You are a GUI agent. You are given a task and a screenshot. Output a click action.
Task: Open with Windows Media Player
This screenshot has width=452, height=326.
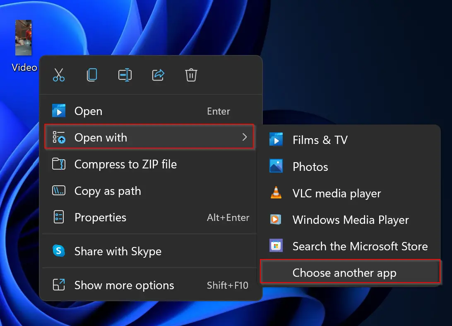350,220
